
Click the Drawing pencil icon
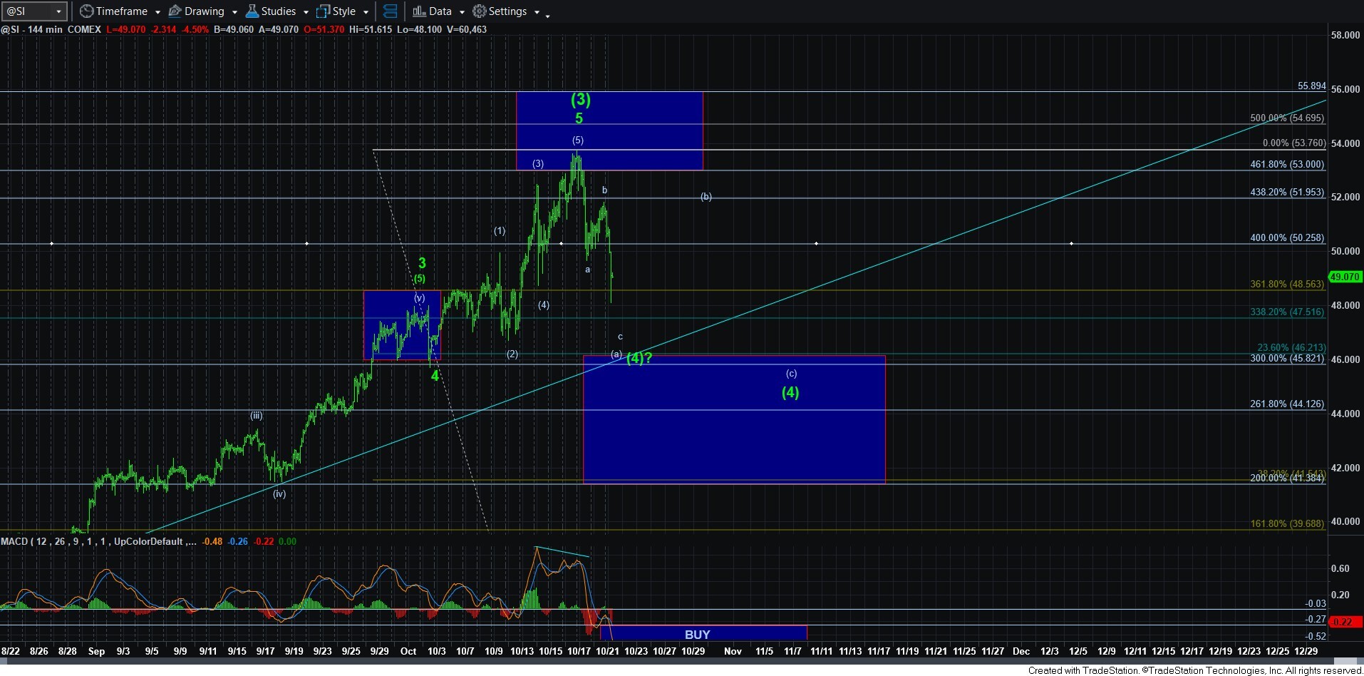pos(175,11)
